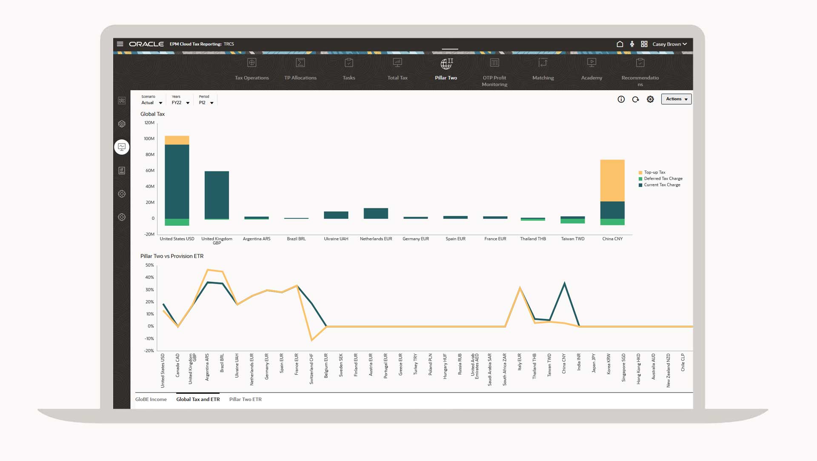This screenshot has width=817, height=461.
Task: Select the cube icon in left sidebar
Action: point(122,124)
